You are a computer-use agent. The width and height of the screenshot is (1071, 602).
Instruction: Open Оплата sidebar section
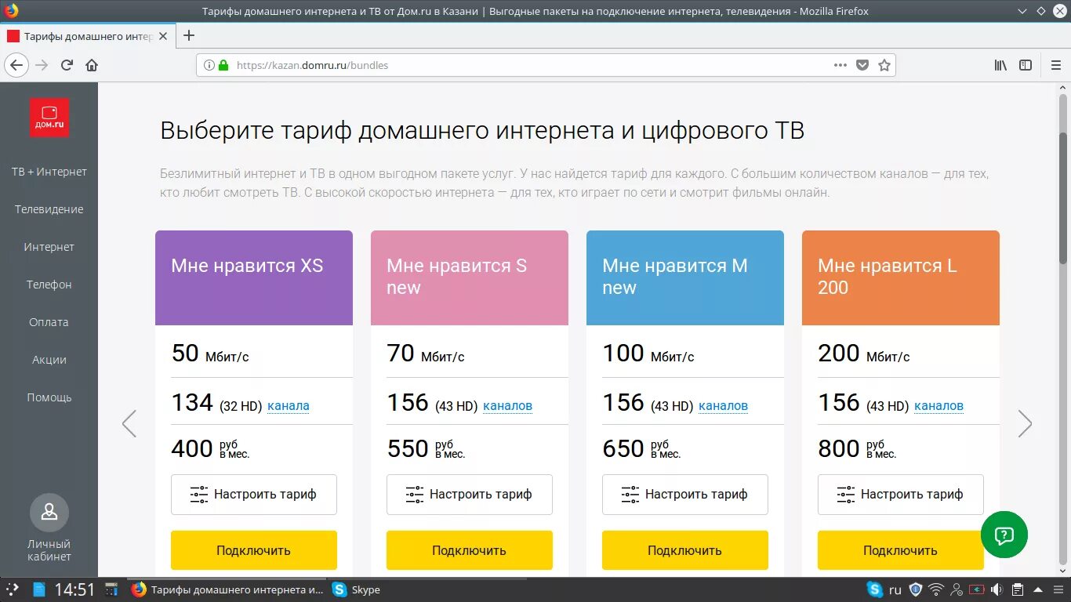click(49, 322)
